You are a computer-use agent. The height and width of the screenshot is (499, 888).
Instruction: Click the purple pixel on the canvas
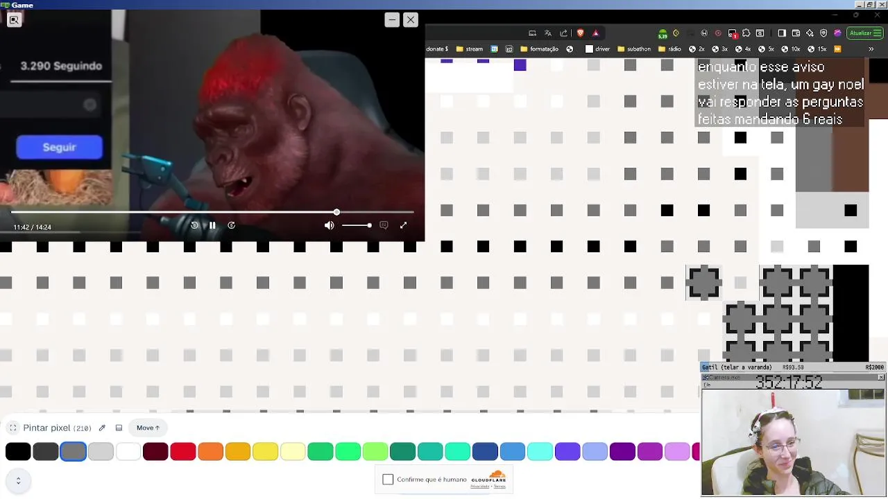click(520, 65)
